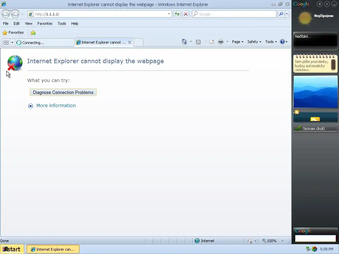Click the address bar showing http://1.1.1.1/
This screenshot has width=339, height=254.
click(100, 14)
